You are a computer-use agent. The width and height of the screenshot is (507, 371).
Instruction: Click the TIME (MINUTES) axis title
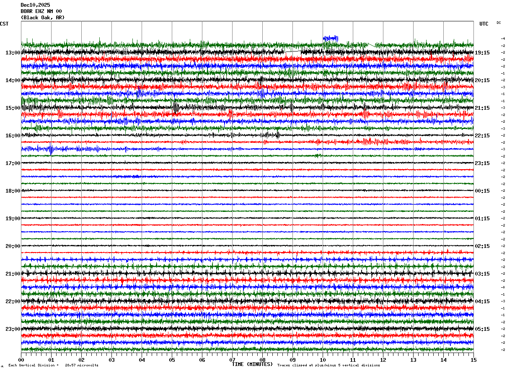tap(253, 364)
